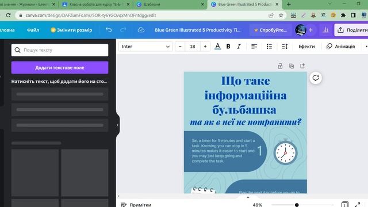This screenshot has width=368, height=207.
Task: Click the Поділитися share button
Action: 351,30
